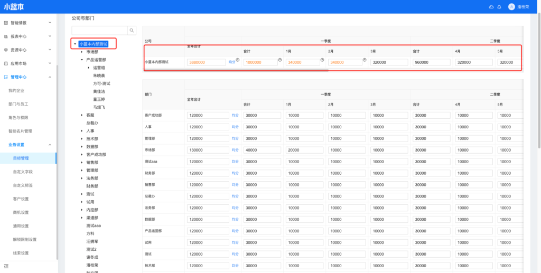This screenshot has width=541, height=273.
Task: Collapse the 业务设置 submenu
Action: [50, 145]
